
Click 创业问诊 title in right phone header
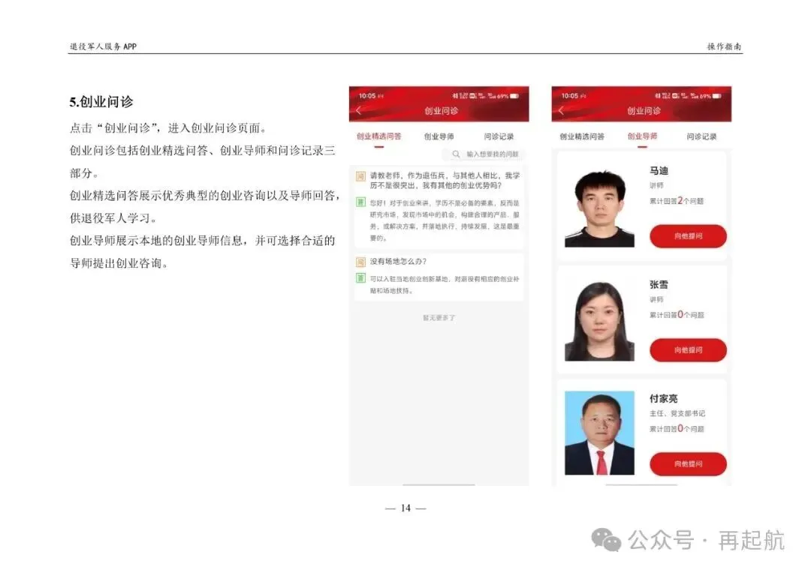pyautogui.click(x=644, y=110)
